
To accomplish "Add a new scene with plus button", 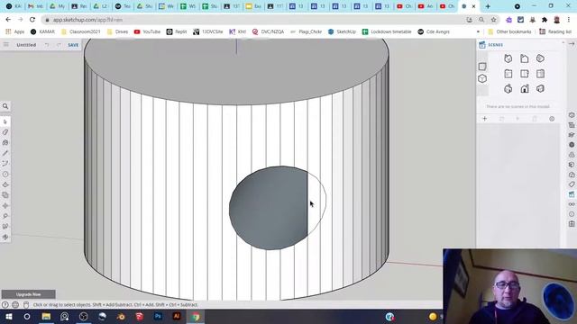I will 485,119.
